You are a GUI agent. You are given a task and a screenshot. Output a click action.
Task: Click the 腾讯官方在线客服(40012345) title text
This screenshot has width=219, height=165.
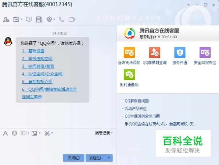click(x=37, y=4)
